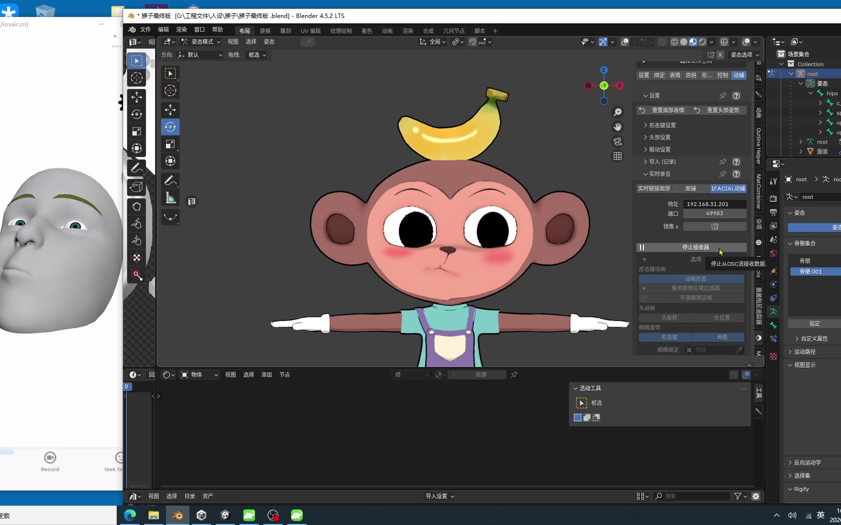841x525 pixels.
Task: Open help for 导入 (记录) section
Action: [x=736, y=162]
